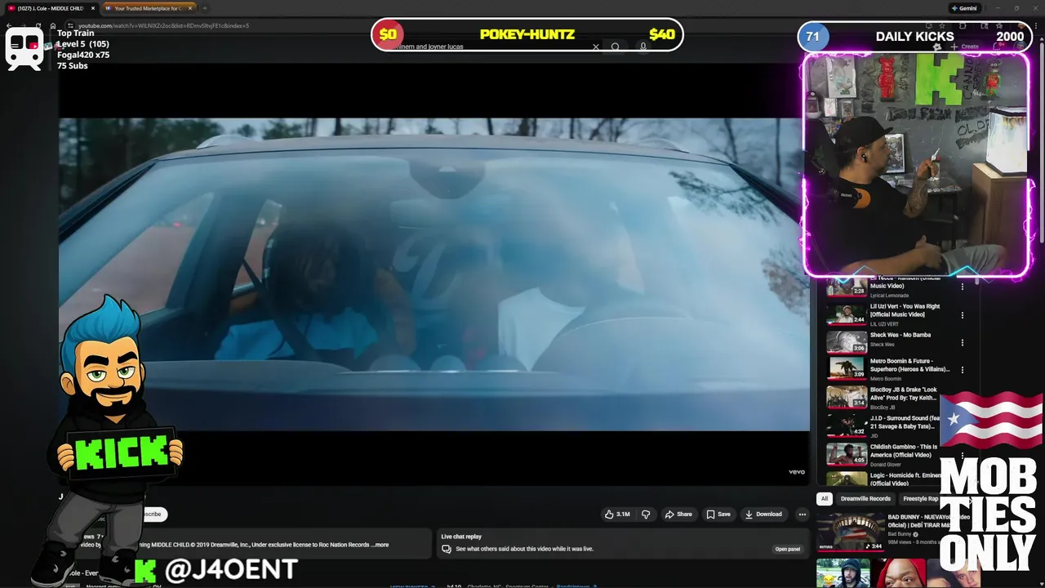Image resolution: width=1045 pixels, height=588 pixels.
Task: Open options menu for Superhero (Heroes & Villains)
Action: 962,370
